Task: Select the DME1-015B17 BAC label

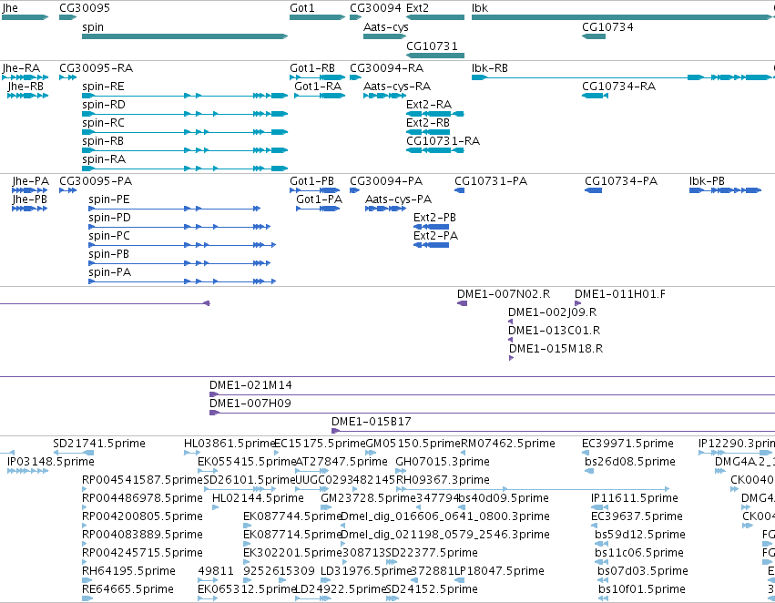Action: click(x=371, y=422)
